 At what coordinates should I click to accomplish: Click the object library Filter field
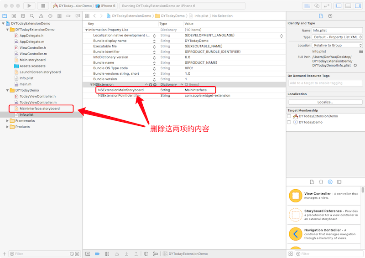(x=329, y=254)
